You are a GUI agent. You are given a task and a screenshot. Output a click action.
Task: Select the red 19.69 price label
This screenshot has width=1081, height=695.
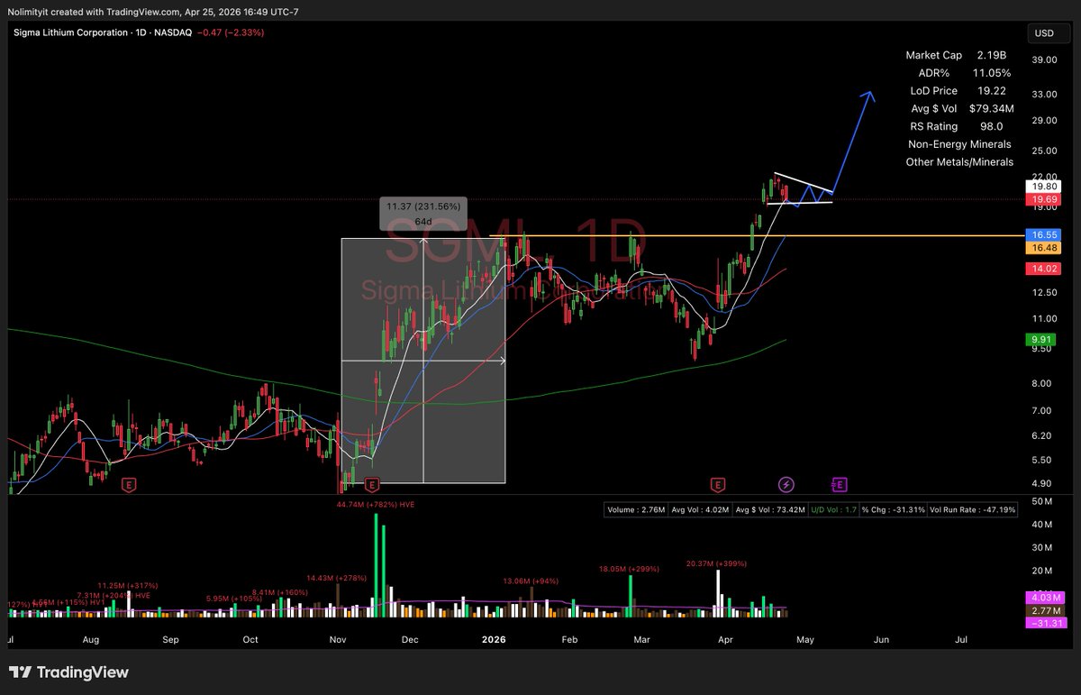pyautogui.click(x=1043, y=199)
